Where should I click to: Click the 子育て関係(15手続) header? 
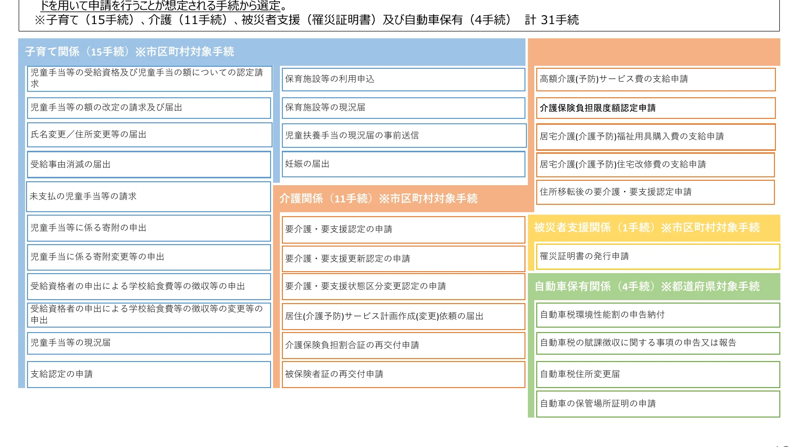pyautogui.click(x=130, y=52)
